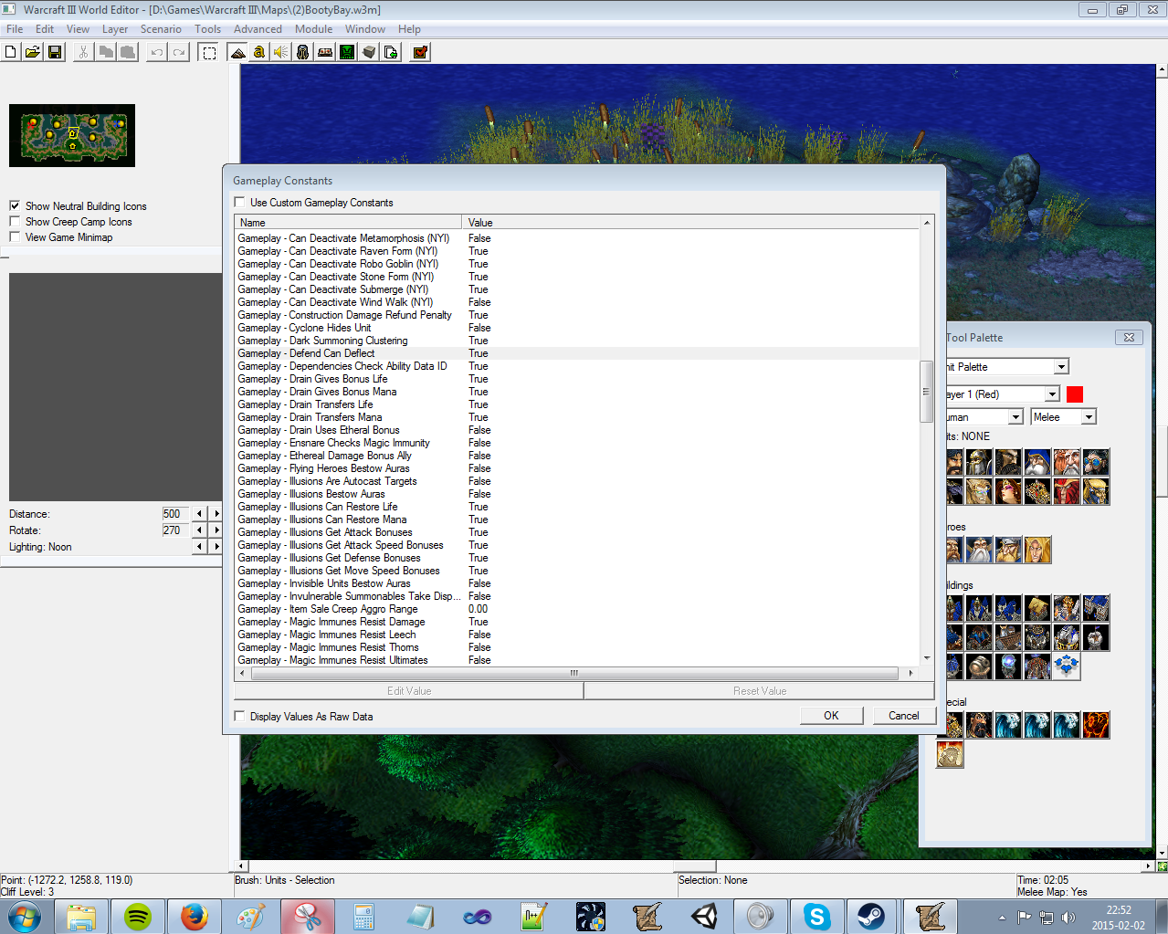Image resolution: width=1168 pixels, height=934 pixels.
Task: Open the Scenario menu
Action: [x=161, y=29]
